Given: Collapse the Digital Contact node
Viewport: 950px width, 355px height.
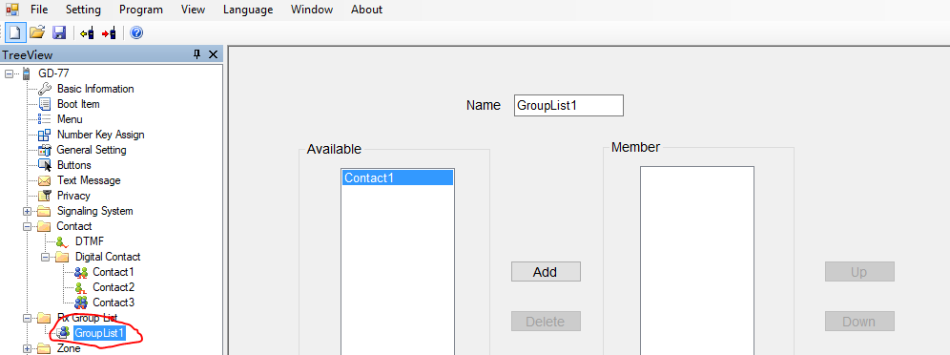Looking at the screenshot, I should (x=45, y=257).
